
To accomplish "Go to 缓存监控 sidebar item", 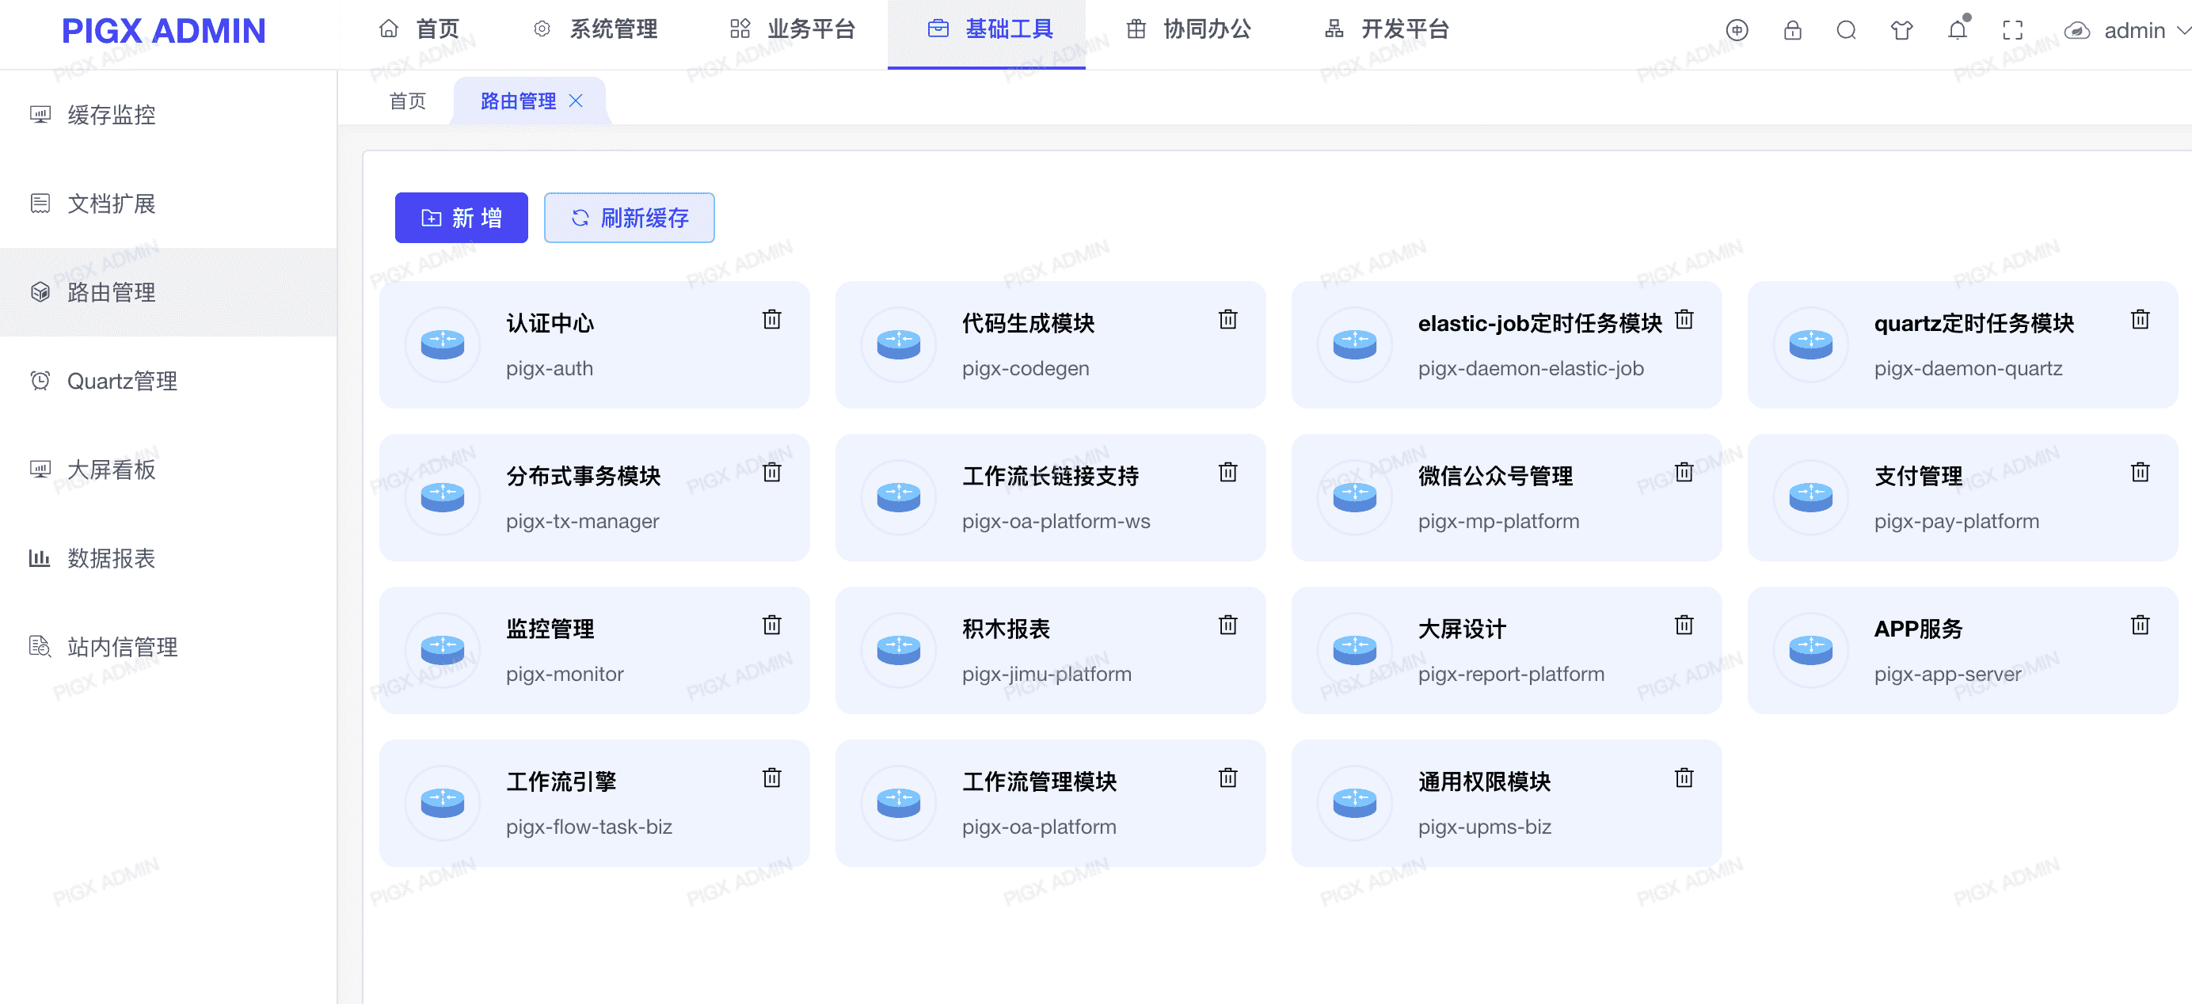I will (111, 115).
